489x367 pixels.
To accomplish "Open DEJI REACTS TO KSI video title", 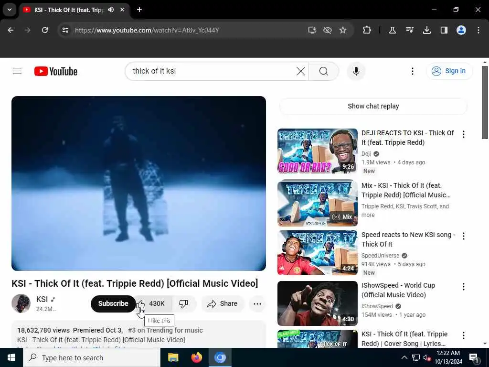I will point(408,138).
